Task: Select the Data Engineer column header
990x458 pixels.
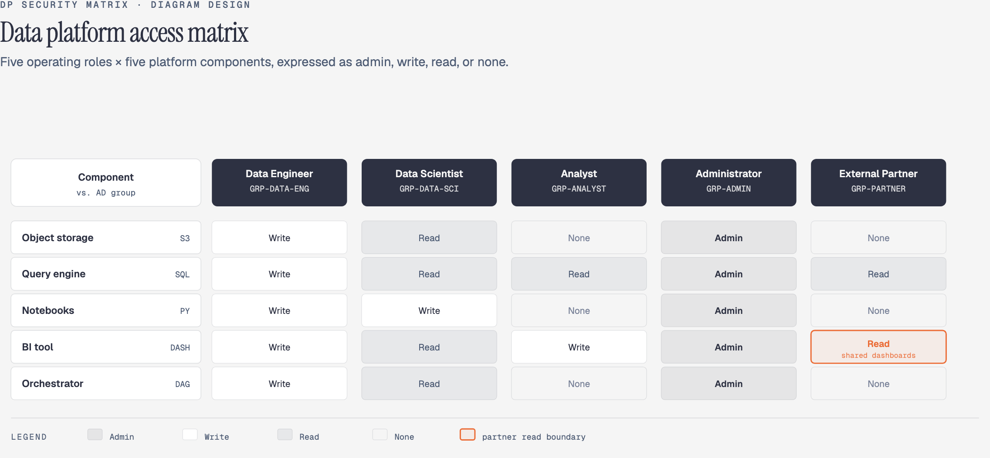Action: 279,182
